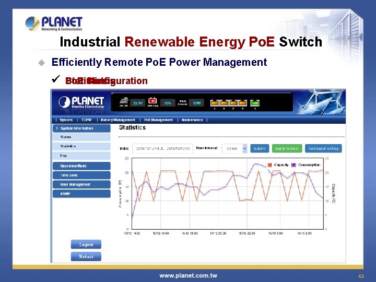
Task: Click the slide PLANET logo at top
Action: [54, 23]
